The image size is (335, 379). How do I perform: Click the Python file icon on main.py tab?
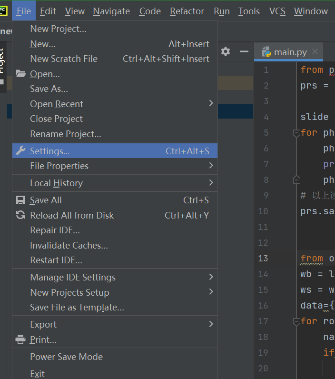coord(266,52)
